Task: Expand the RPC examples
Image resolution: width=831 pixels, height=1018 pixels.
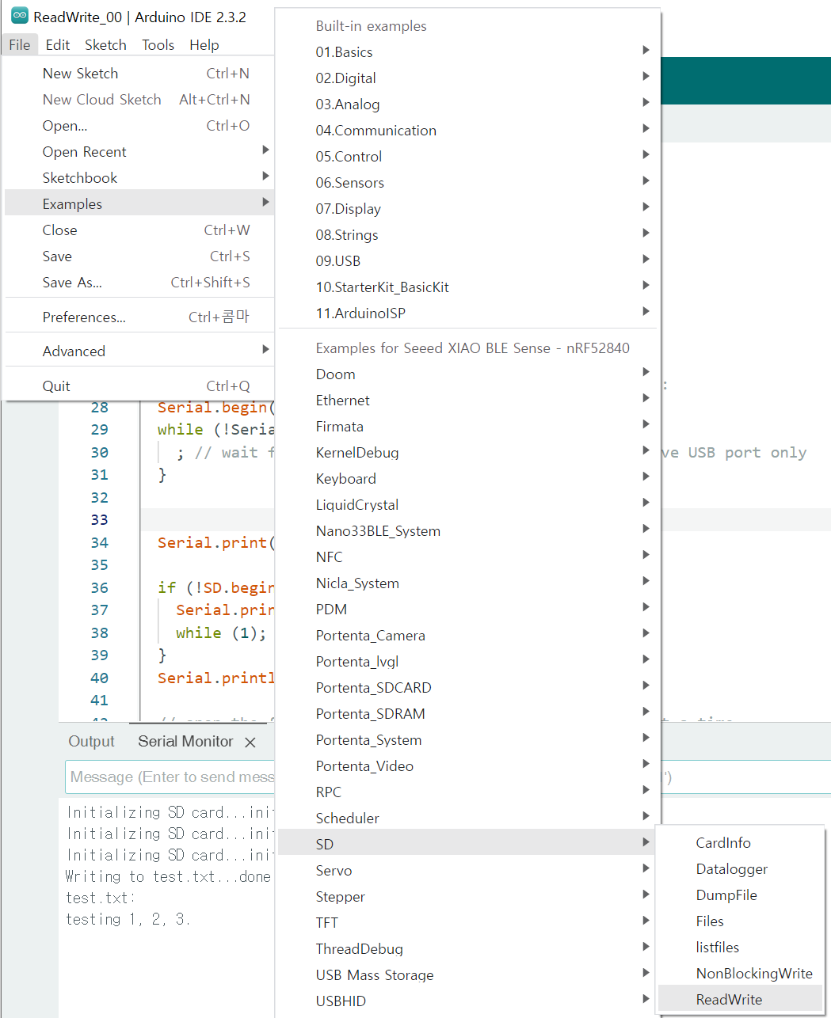Action: click(468, 792)
